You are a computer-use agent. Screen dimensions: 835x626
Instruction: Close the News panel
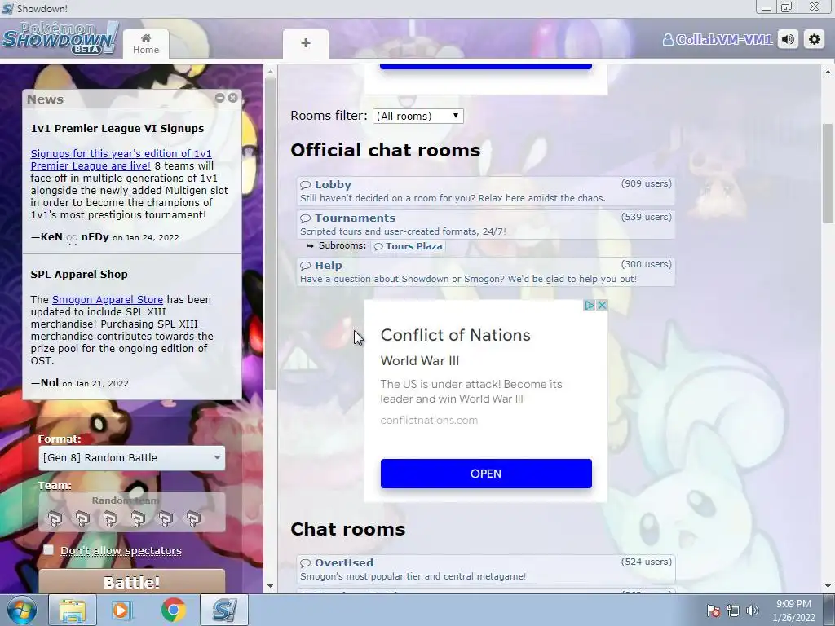(232, 98)
